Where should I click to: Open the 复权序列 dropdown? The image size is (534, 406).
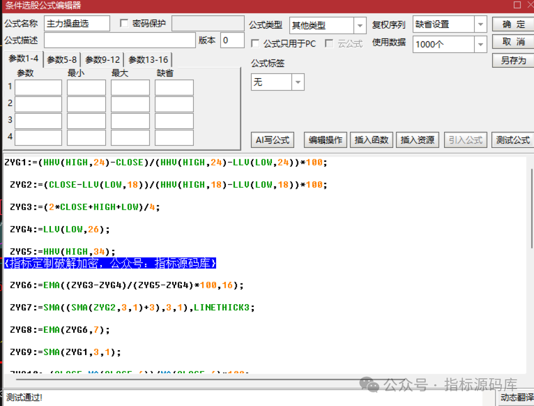pyautogui.click(x=481, y=24)
